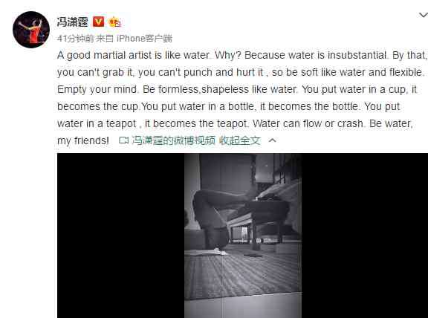Click the video camera icon before video link
This screenshot has height=318, width=428.
pos(123,140)
